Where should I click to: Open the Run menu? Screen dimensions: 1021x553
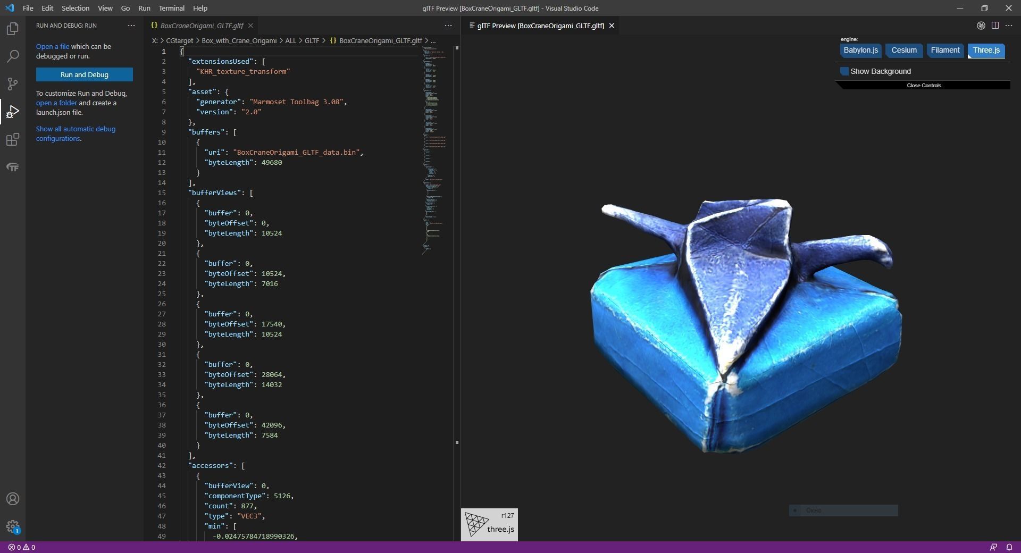tap(144, 8)
